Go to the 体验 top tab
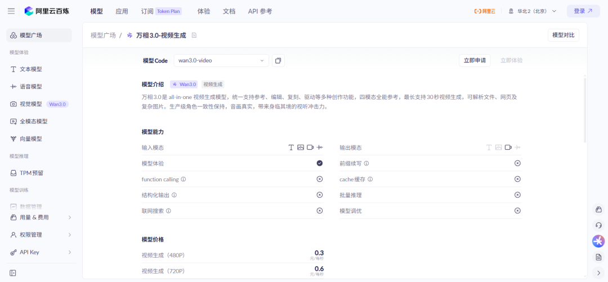 (204, 11)
